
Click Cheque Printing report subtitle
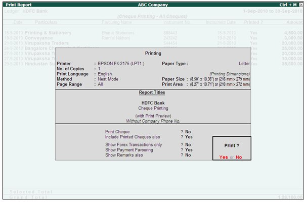(153, 108)
